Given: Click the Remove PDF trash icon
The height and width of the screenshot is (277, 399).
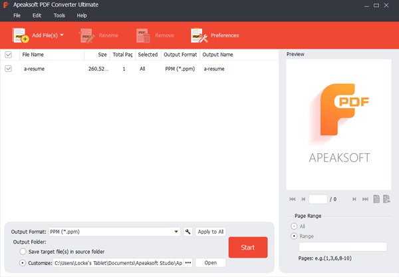Looking at the screenshot, I should [143, 35].
